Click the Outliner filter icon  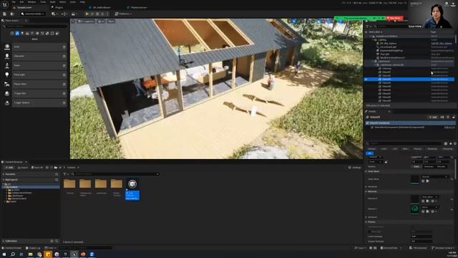[367, 27]
